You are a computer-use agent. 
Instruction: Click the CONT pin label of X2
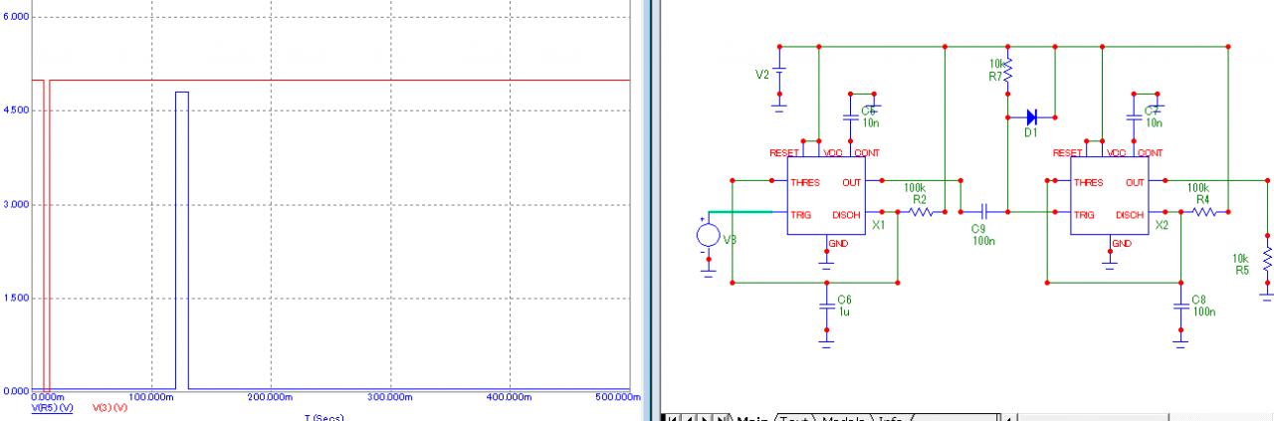tap(1150, 153)
